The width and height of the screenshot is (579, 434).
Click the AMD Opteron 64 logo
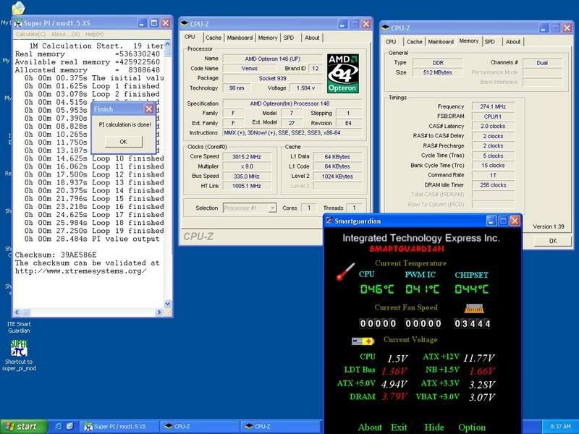pos(342,74)
